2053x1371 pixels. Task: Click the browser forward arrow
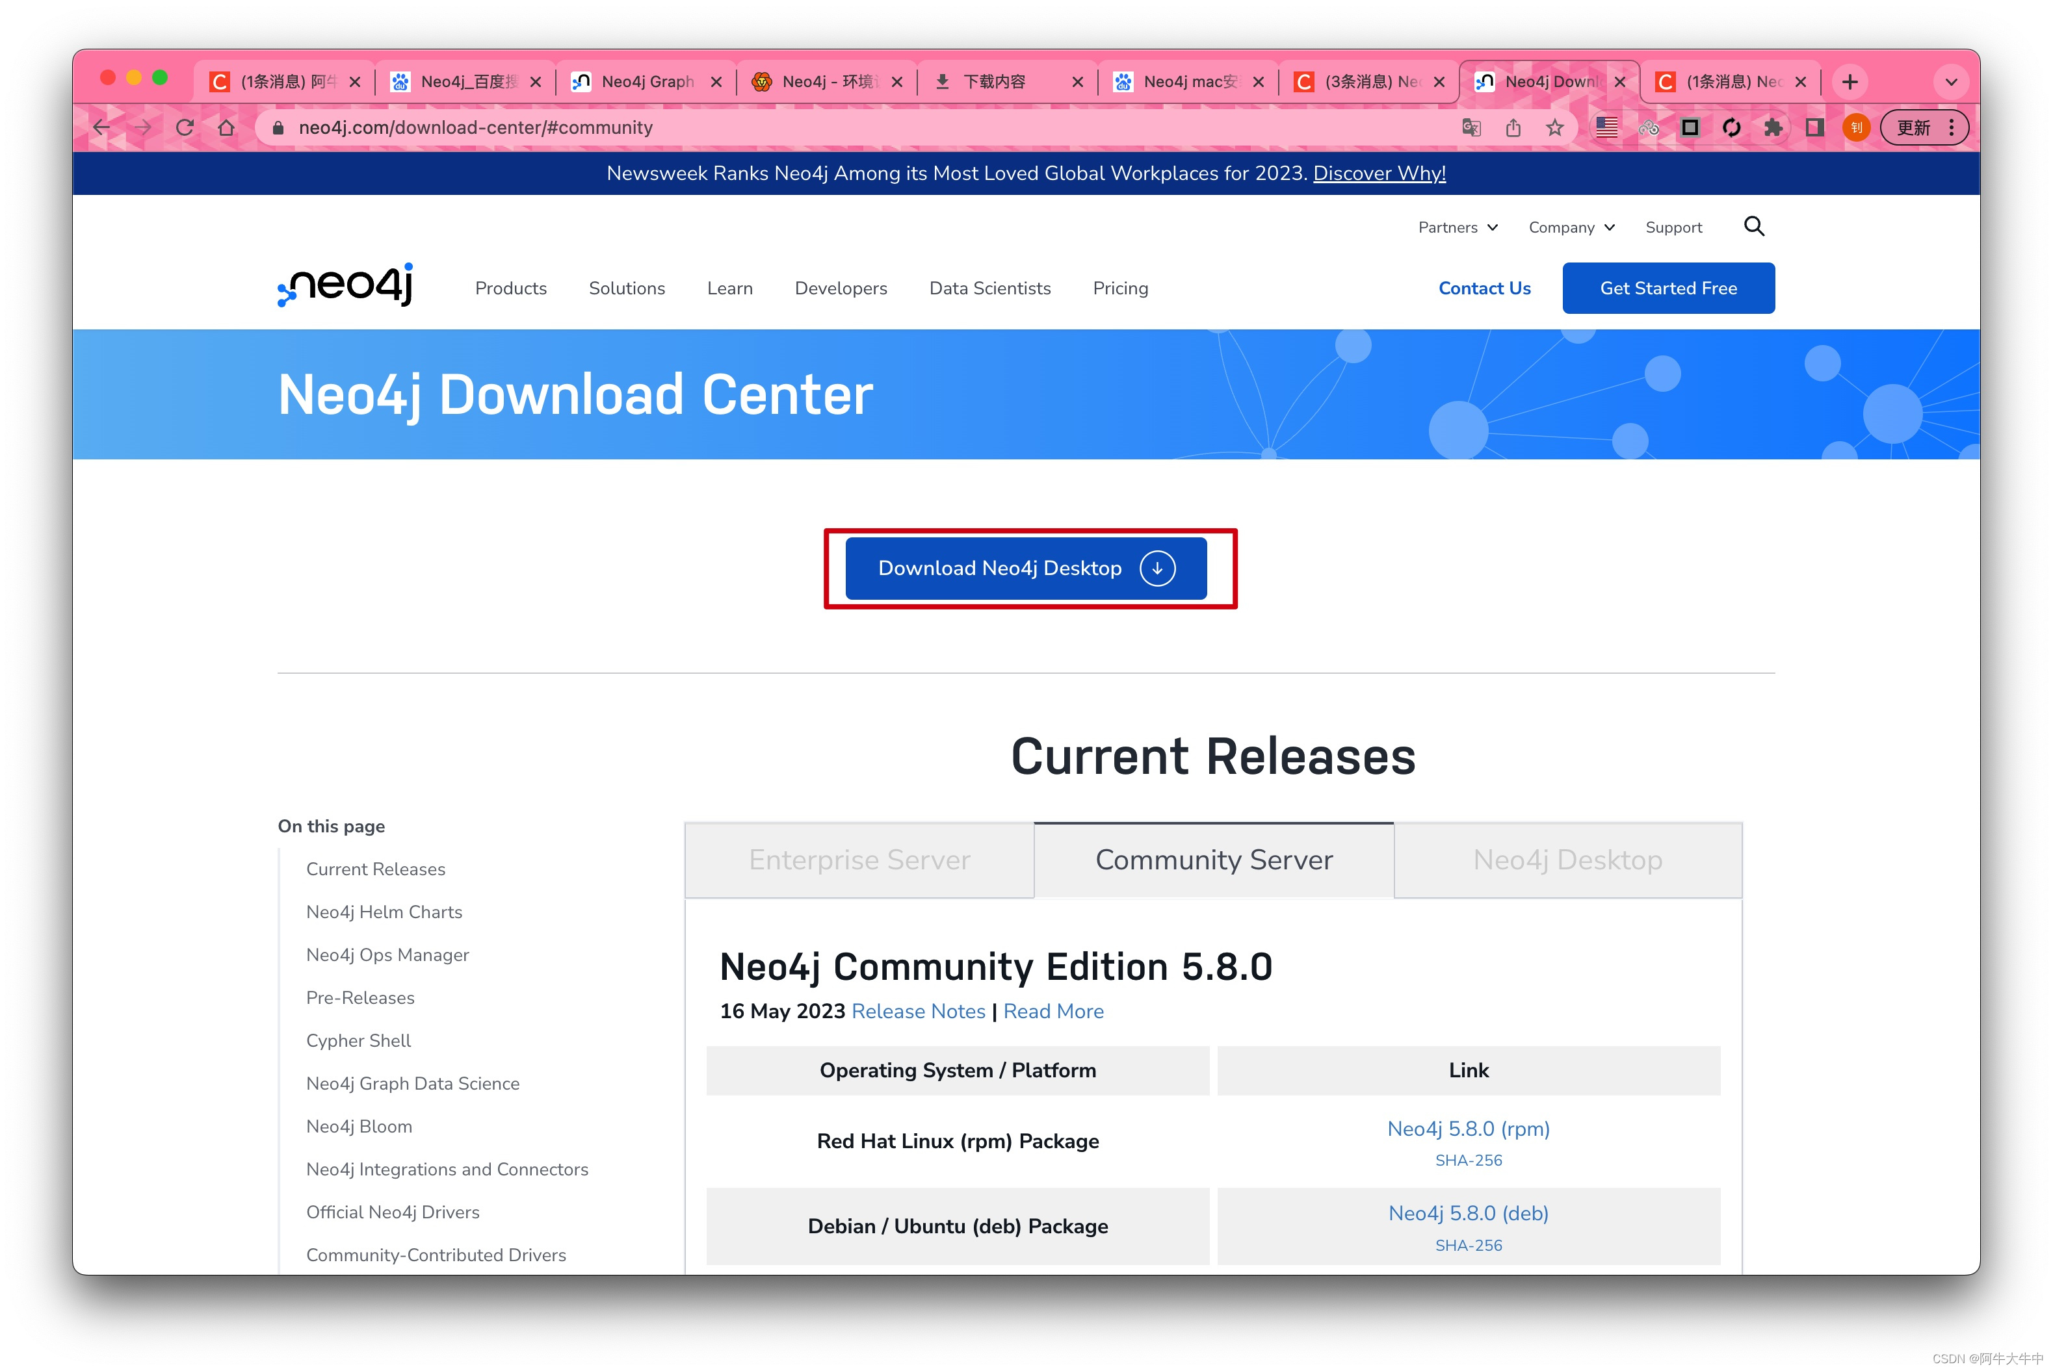pyautogui.click(x=144, y=127)
